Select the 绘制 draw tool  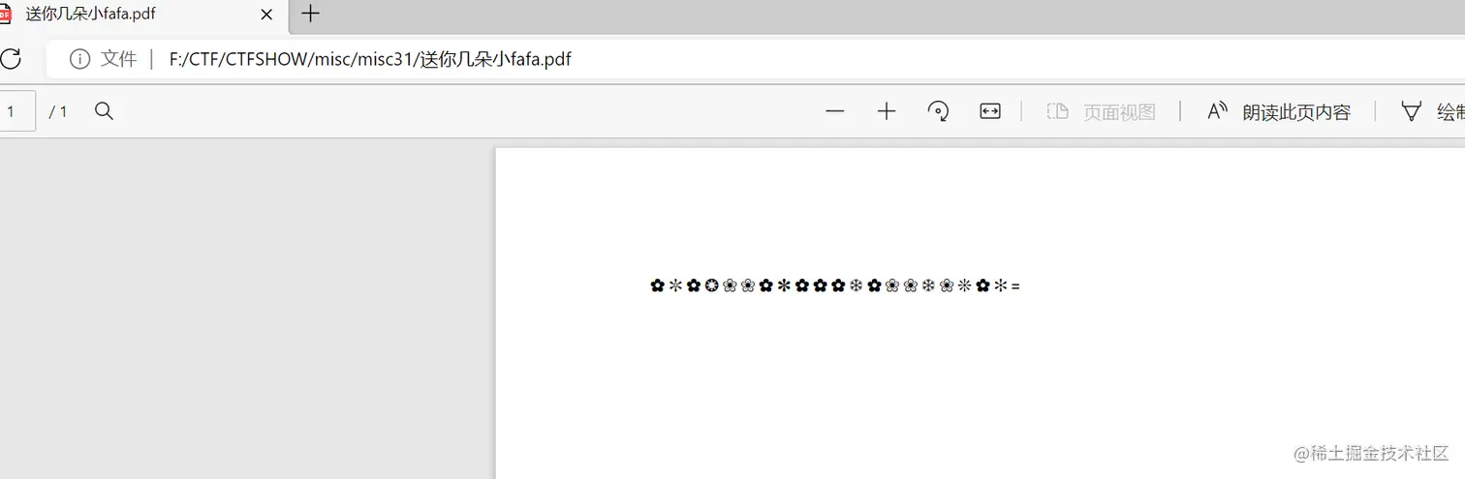point(1433,112)
